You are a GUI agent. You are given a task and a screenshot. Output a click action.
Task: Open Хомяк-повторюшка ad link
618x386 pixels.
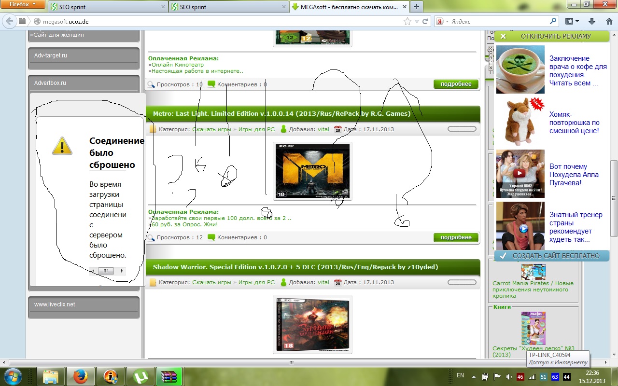(574, 123)
